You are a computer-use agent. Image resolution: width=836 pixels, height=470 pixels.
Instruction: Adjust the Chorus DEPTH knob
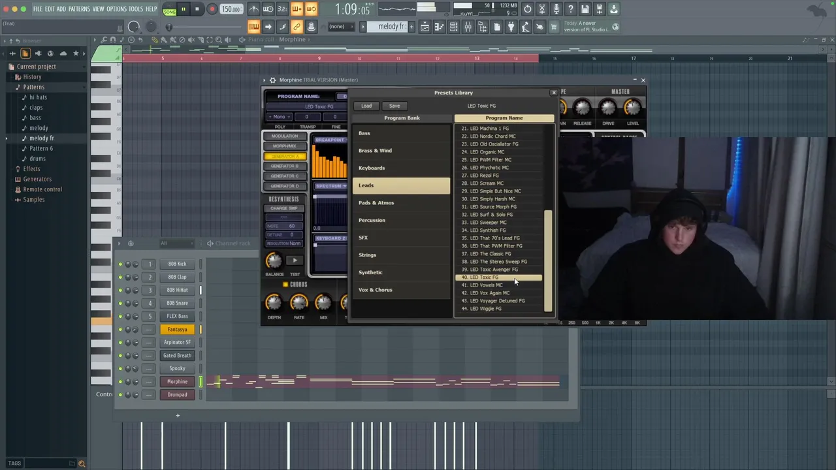pos(274,302)
